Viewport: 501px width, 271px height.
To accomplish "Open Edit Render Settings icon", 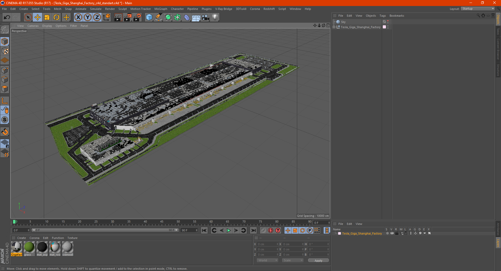I will pos(137,17).
